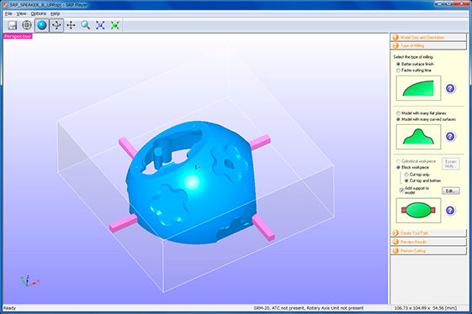Open the Options menu
Screen dimensions: 472x314
tap(38, 13)
